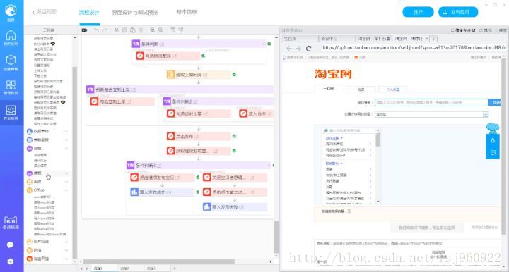Click the green check on 读取上架时间 node
The height and width of the screenshot is (272, 509).
pyautogui.click(x=234, y=75)
